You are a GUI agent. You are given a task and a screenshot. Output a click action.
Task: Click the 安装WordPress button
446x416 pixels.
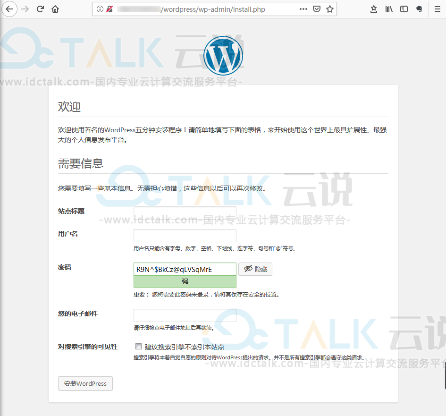(x=85, y=383)
